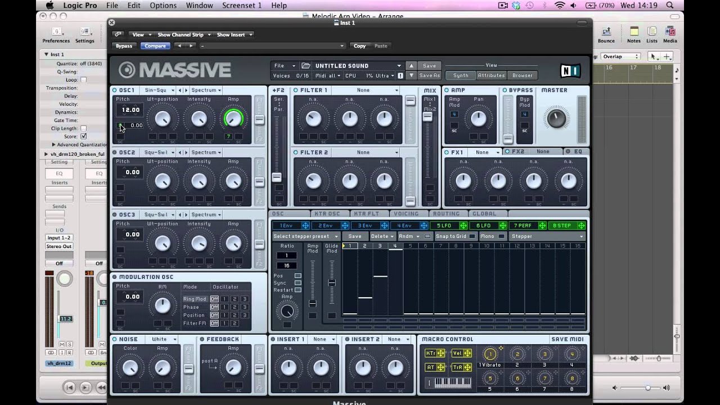Screen dimensions: 720x405
Task: Click the preset down arrow in Massive
Action: 411,75
